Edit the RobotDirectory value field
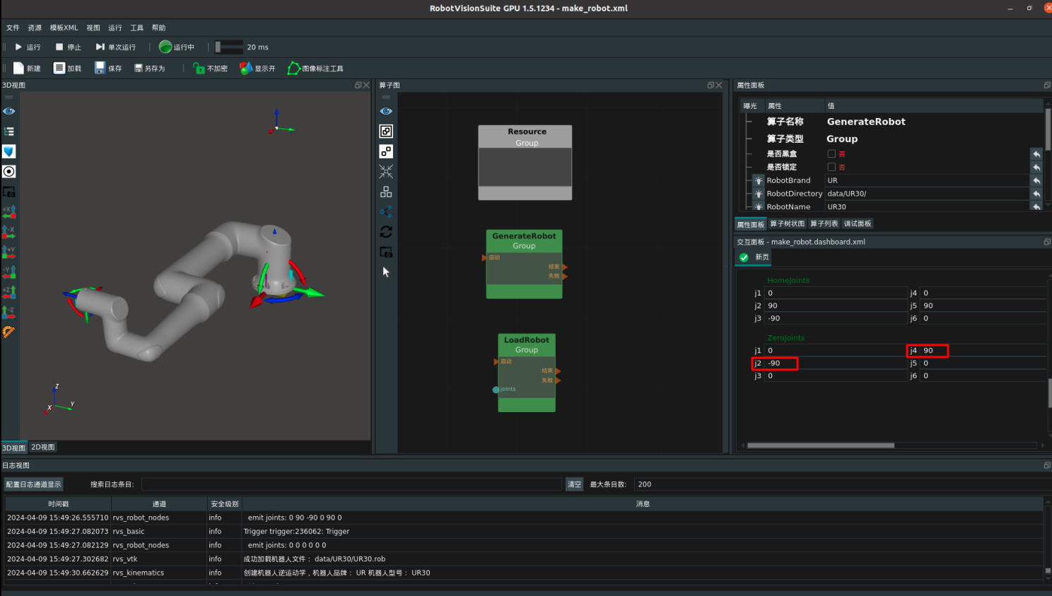 click(927, 194)
